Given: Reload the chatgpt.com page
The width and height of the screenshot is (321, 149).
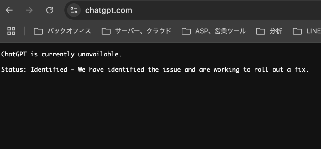Looking at the screenshot, I should pos(50,10).
